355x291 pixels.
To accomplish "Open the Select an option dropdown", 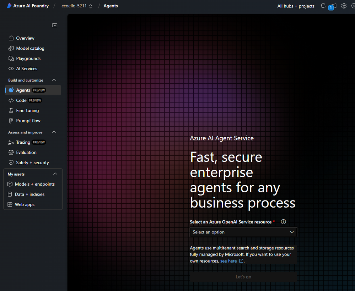I will pyautogui.click(x=243, y=232).
